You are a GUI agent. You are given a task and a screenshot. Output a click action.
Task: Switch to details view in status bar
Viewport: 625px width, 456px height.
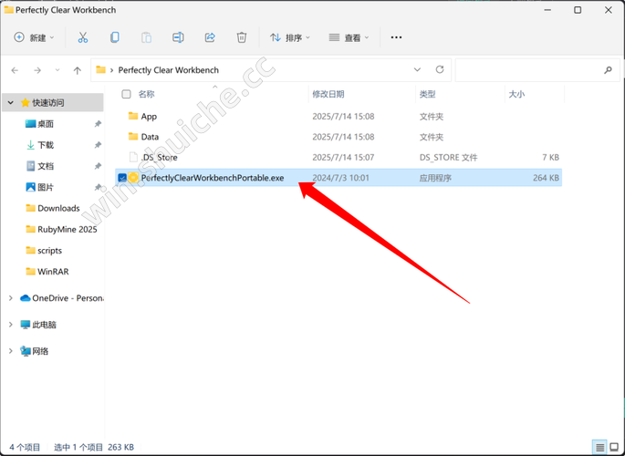(x=599, y=447)
